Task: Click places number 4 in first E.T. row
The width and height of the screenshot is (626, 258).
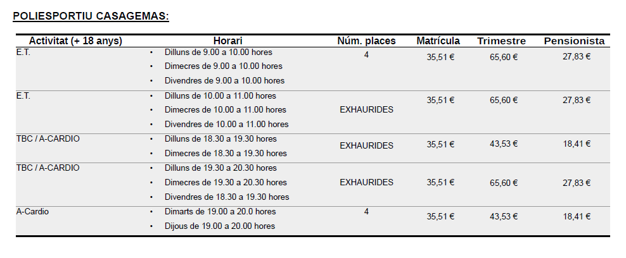Action: [366, 54]
